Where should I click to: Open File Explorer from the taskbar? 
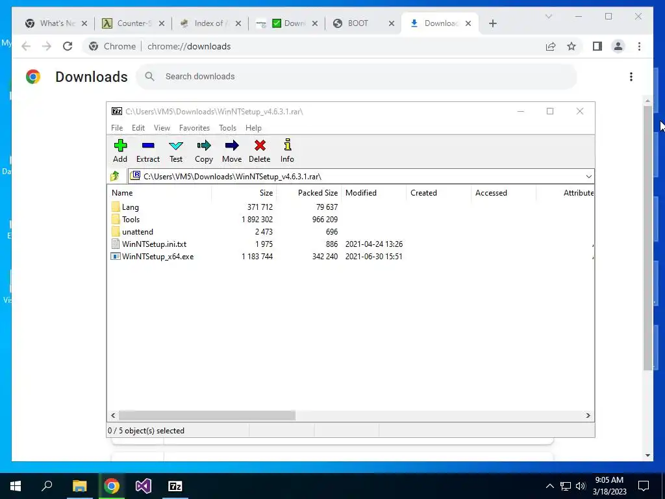(79, 486)
